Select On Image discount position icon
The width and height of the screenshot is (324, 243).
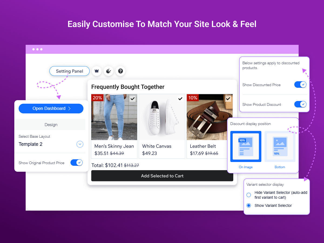(x=246, y=146)
